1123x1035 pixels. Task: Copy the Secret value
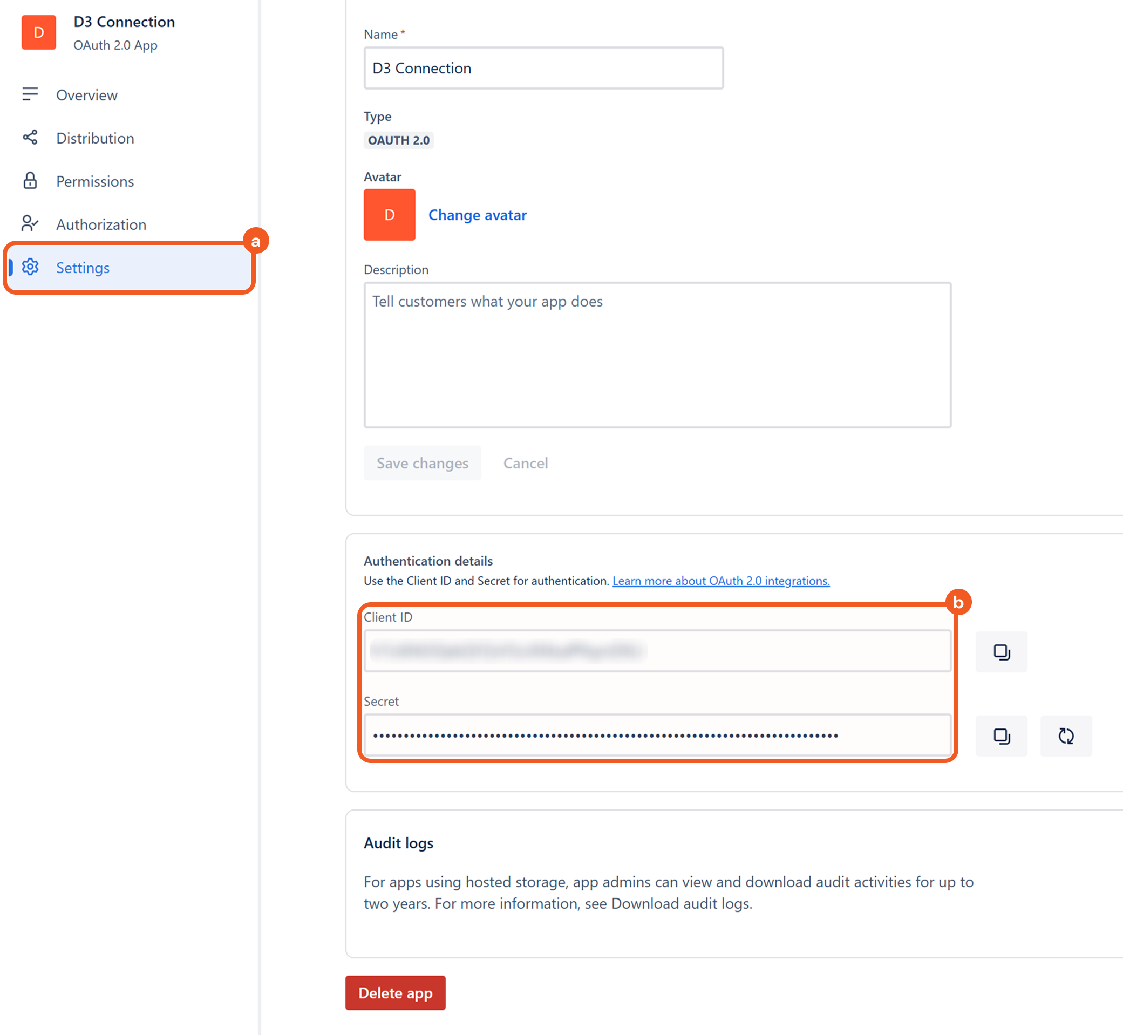point(1001,736)
